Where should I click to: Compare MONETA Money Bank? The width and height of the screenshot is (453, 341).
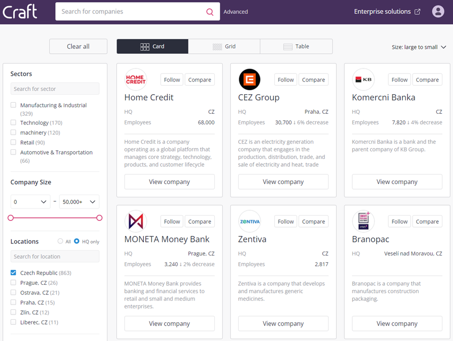[199, 221]
